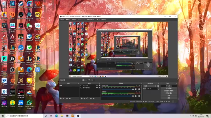The image size is (211, 118).
Task: Open 帮助(H) menu in OBS
Action: (104, 19)
